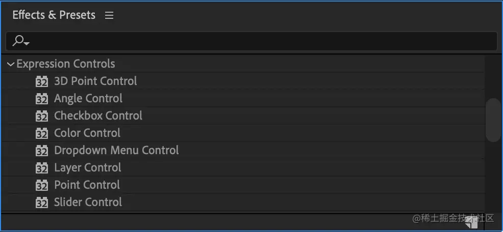Select the Angle Control effect
The width and height of the screenshot is (503, 232).
click(88, 99)
